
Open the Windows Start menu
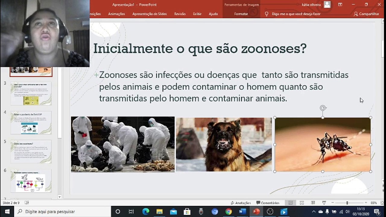(7, 212)
